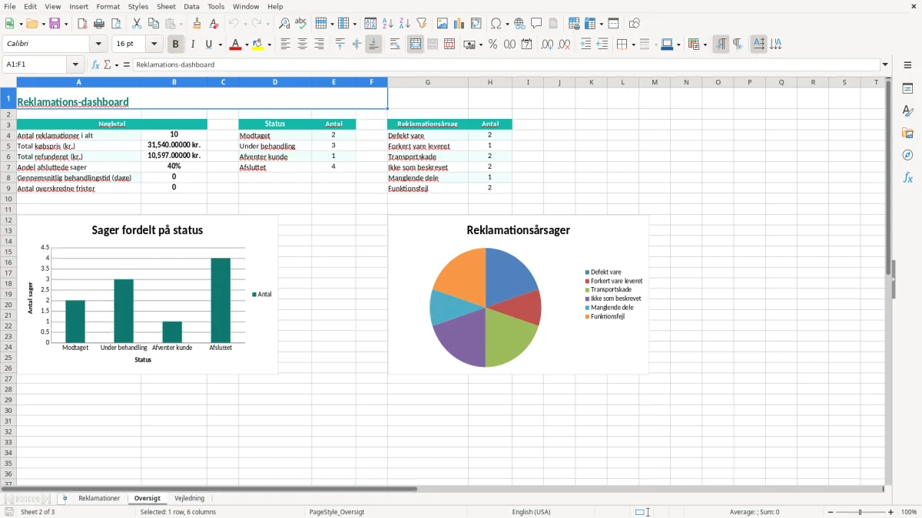922x518 pixels.
Task: Add a decimal place icon
Action: [x=548, y=45]
